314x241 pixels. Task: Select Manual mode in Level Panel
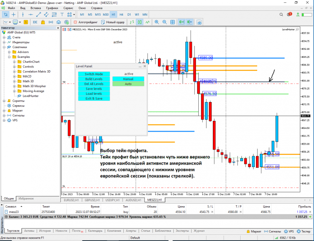128,79
